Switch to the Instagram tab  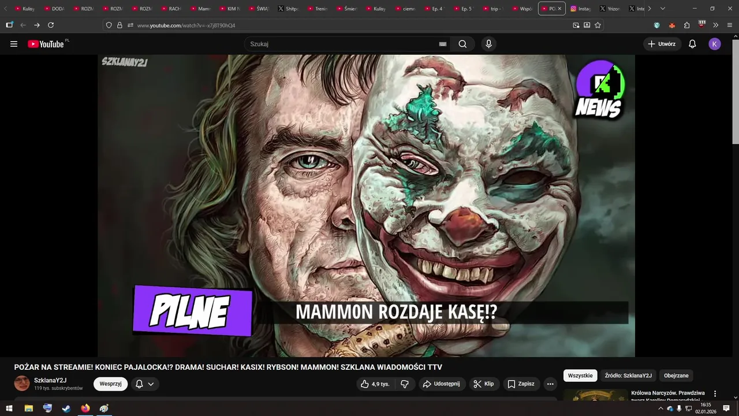click(x=580, y=9)
